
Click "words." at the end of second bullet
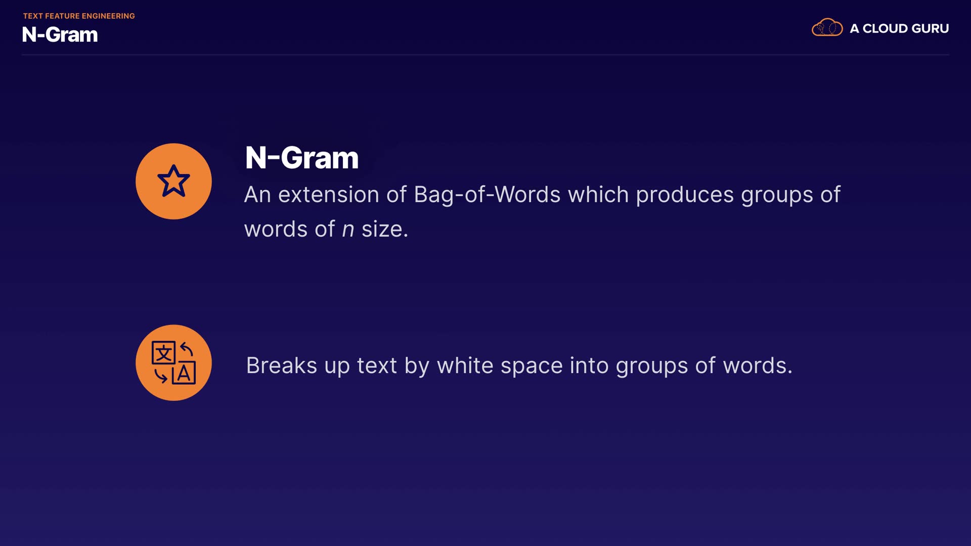757,366
